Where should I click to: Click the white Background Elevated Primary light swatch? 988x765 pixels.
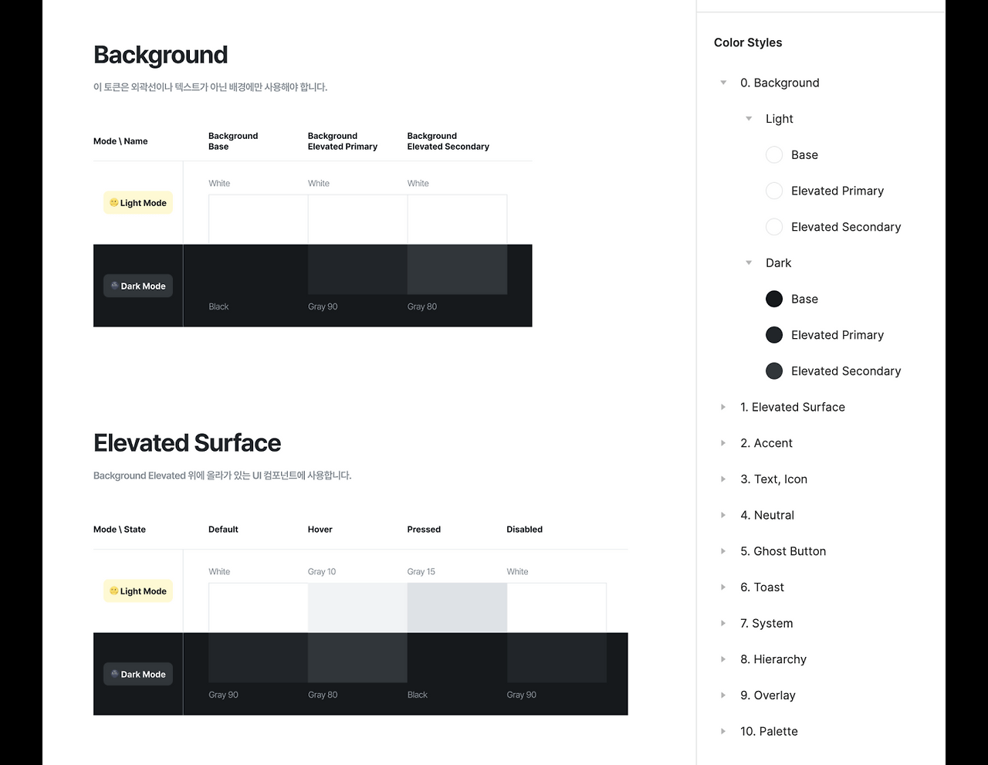[x=357, y=220]
